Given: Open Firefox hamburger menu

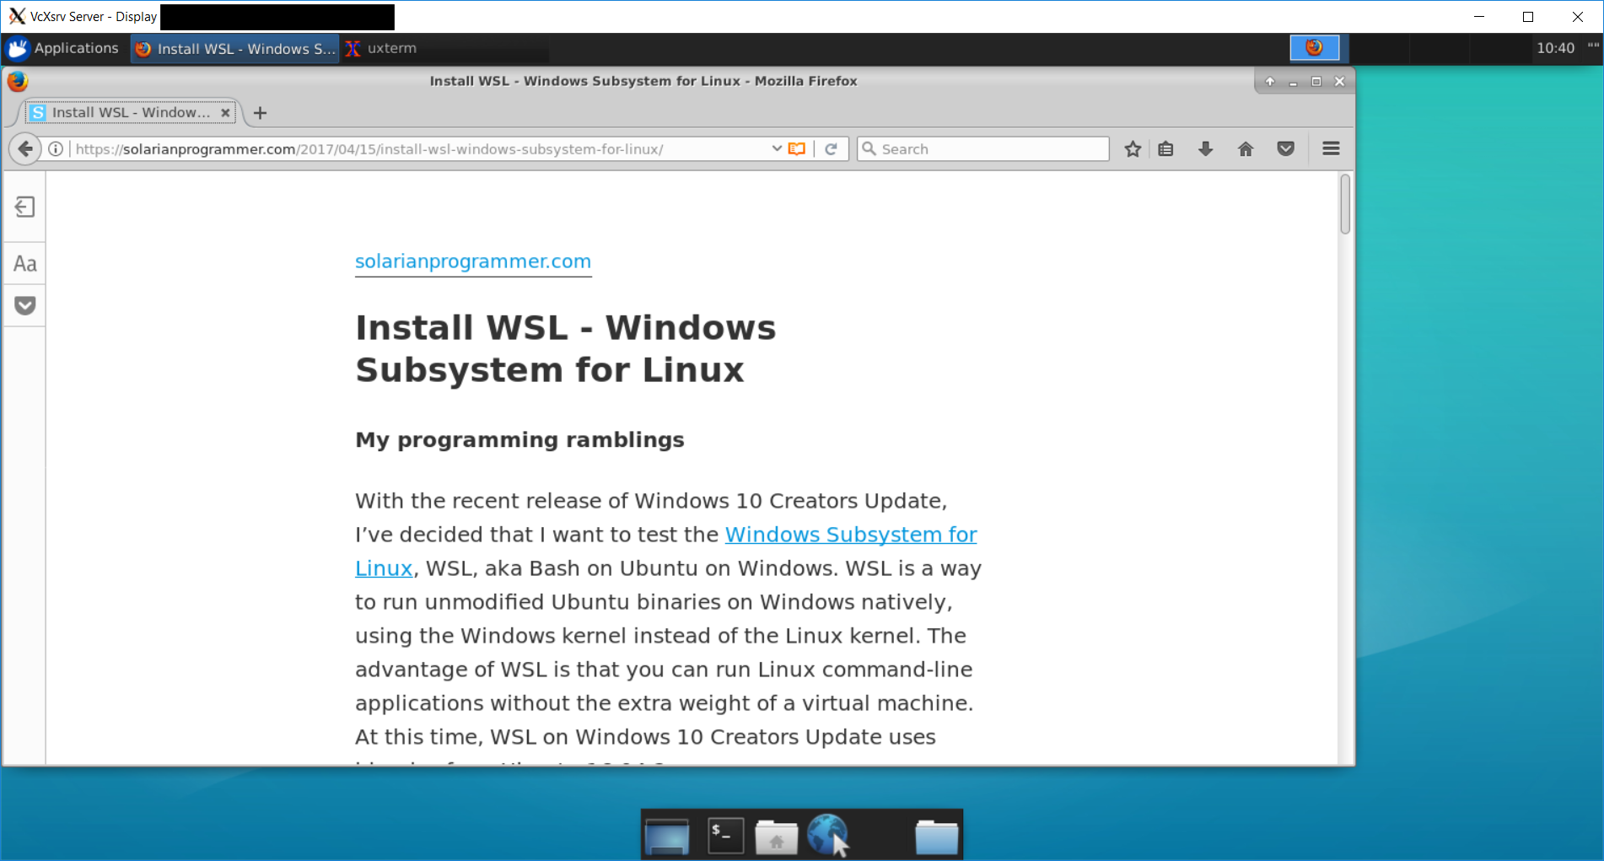Looking at the screenshot, I should coord(1331,149).
